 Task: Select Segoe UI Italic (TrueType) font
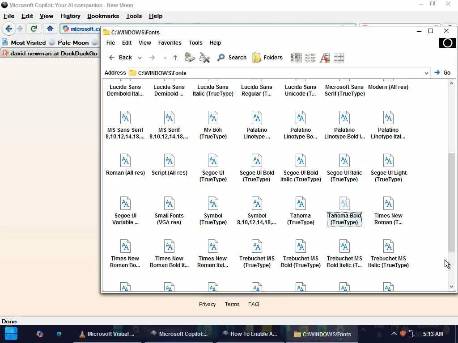[x=344, y=168]
